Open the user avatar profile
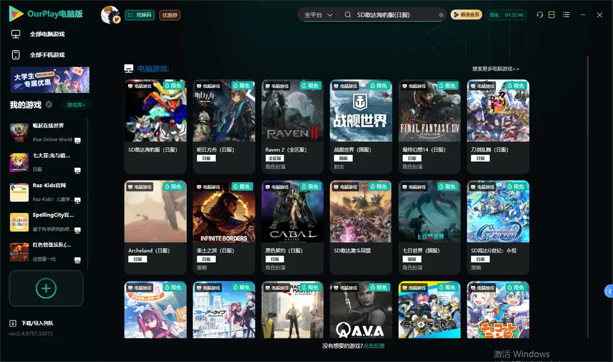 pyautogui.click(x=110, y=15)
